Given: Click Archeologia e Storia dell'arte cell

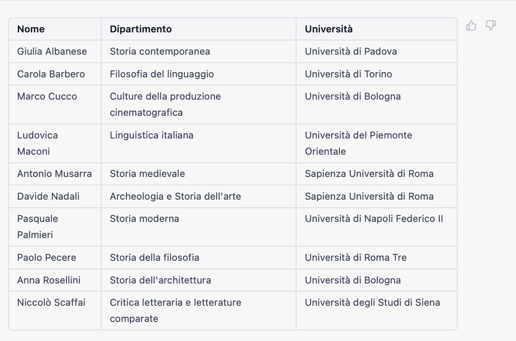Looking at the screenshot, I should pyautogui.click(x=175, y=196).
